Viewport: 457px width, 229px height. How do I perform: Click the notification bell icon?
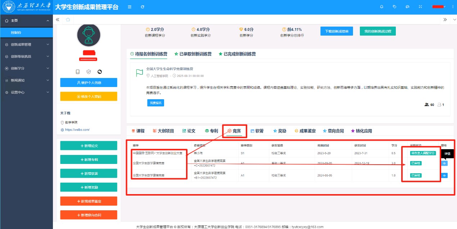click(381, 7)
